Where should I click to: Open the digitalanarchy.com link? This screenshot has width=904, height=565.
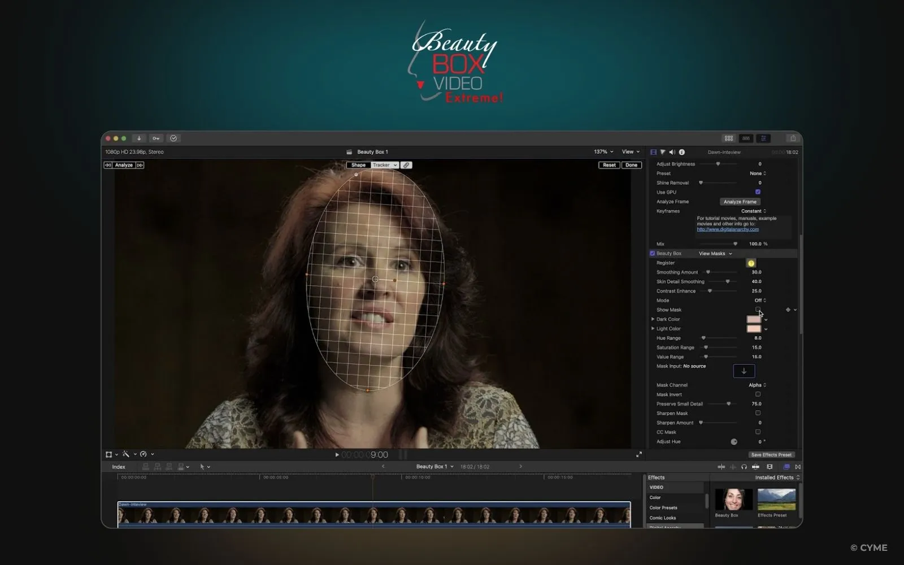pyautogui.click(x=728, y=229)
